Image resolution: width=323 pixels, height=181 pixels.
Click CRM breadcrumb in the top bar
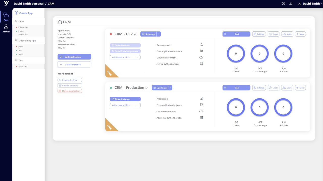[x=51, y=4]
